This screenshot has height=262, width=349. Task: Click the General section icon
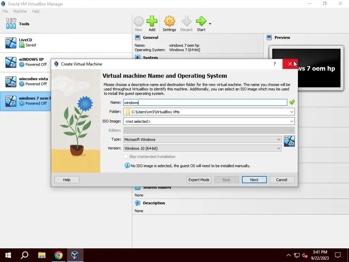[x=138, y=38]
